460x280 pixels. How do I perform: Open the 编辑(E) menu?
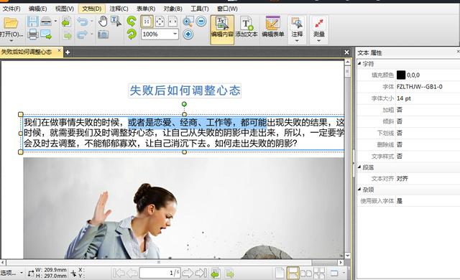click(x=37, y=9)
